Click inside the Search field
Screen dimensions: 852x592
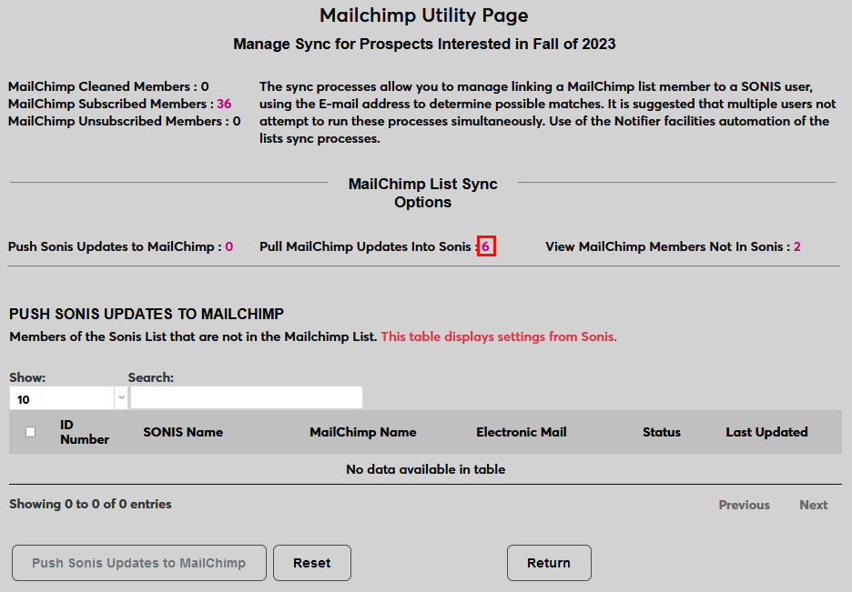(246, 397)
